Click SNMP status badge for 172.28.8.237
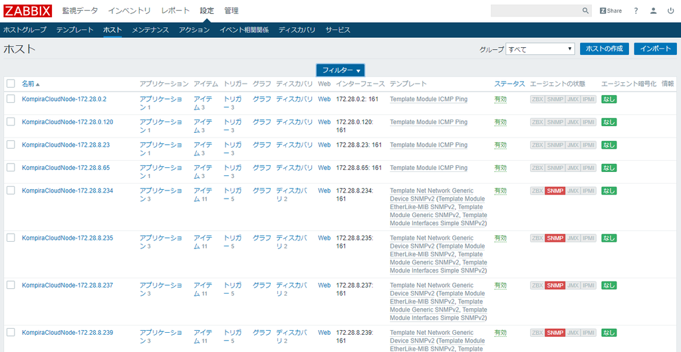Image resolution: width=681 pixels, height=352 pixels. (x=555, y=286)
